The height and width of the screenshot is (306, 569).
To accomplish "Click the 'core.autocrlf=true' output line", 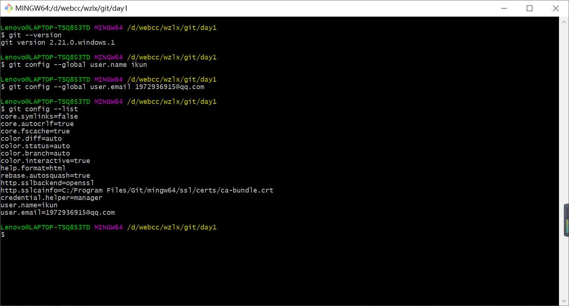I will pyautogui.click(x=37, y=124).
